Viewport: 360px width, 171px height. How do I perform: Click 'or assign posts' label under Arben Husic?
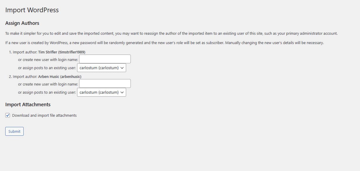pos(47,93)
